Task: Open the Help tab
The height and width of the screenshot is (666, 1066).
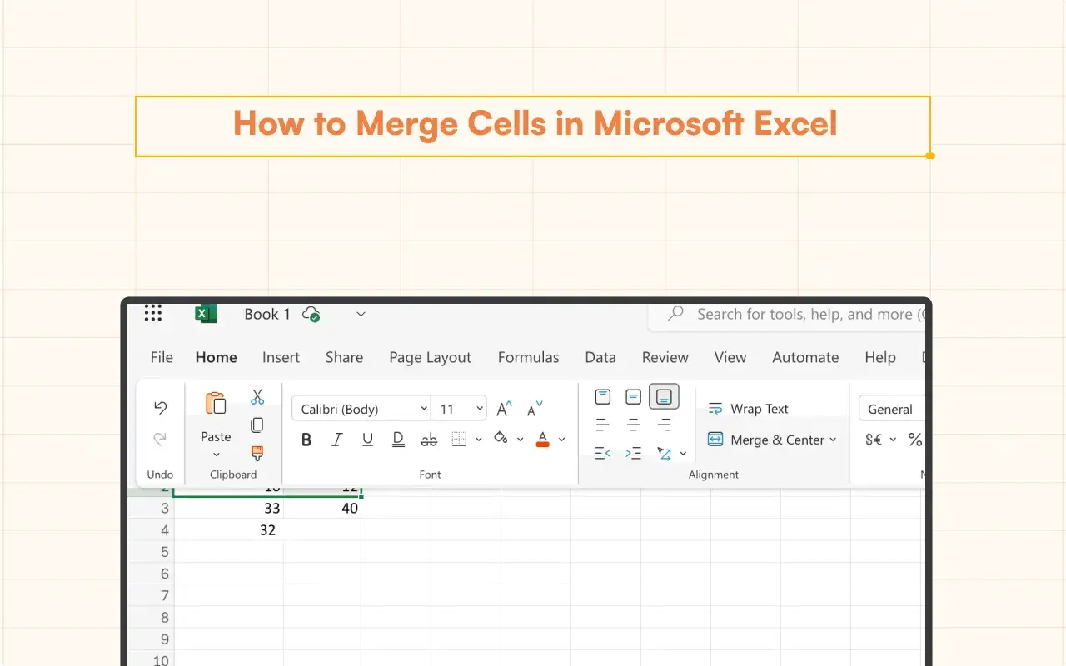Action: 880,357
